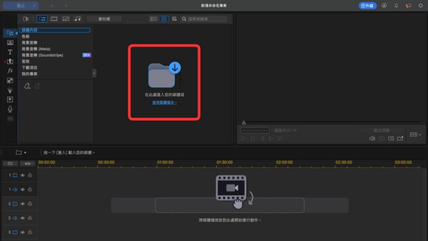
Task: Click the 使用媒體樣本 link
Action: click(x=164, y=102)
